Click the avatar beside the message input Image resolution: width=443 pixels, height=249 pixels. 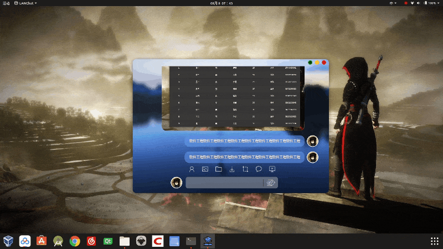point(176,183)
